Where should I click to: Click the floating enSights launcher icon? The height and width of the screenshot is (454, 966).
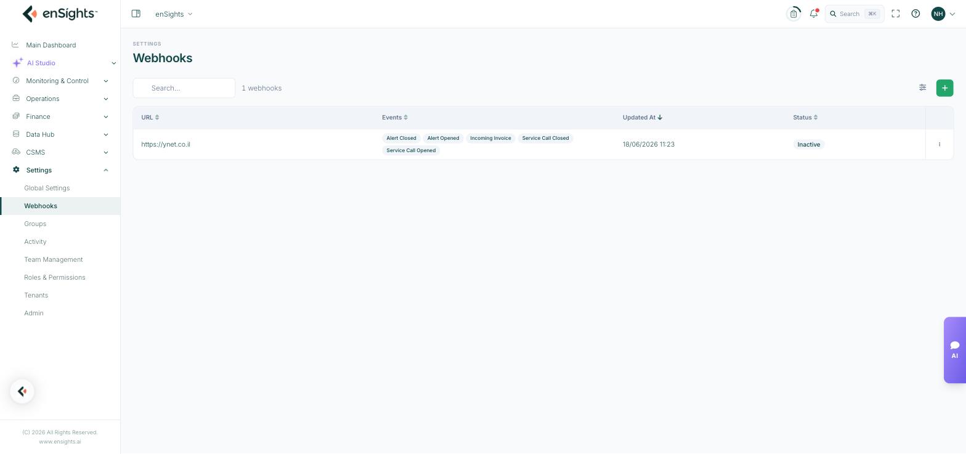pyautogui.click(x=22, y=392)
